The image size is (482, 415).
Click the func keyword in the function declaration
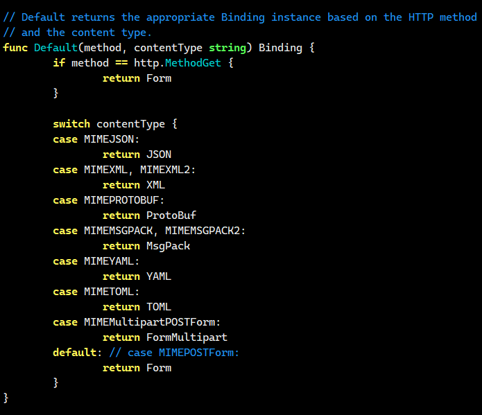(15, 48)
